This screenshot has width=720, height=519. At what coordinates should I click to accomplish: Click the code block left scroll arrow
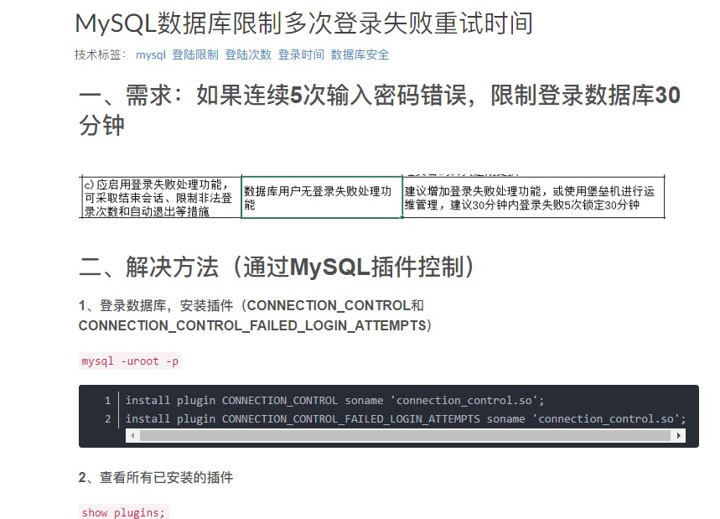tap(132, 435)
